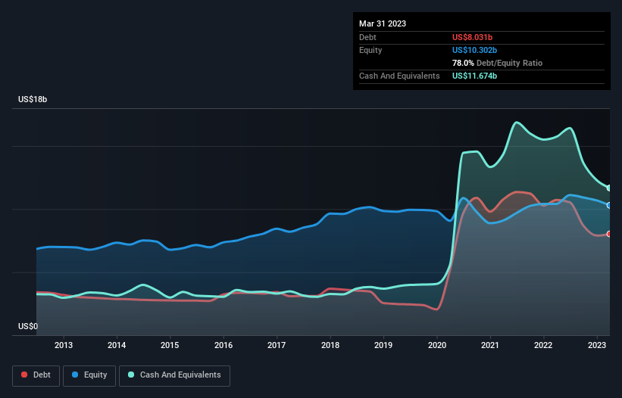Click the teal Cash legend dot
The height and width of the screenshot is (398, 622).
pos(131,375)
